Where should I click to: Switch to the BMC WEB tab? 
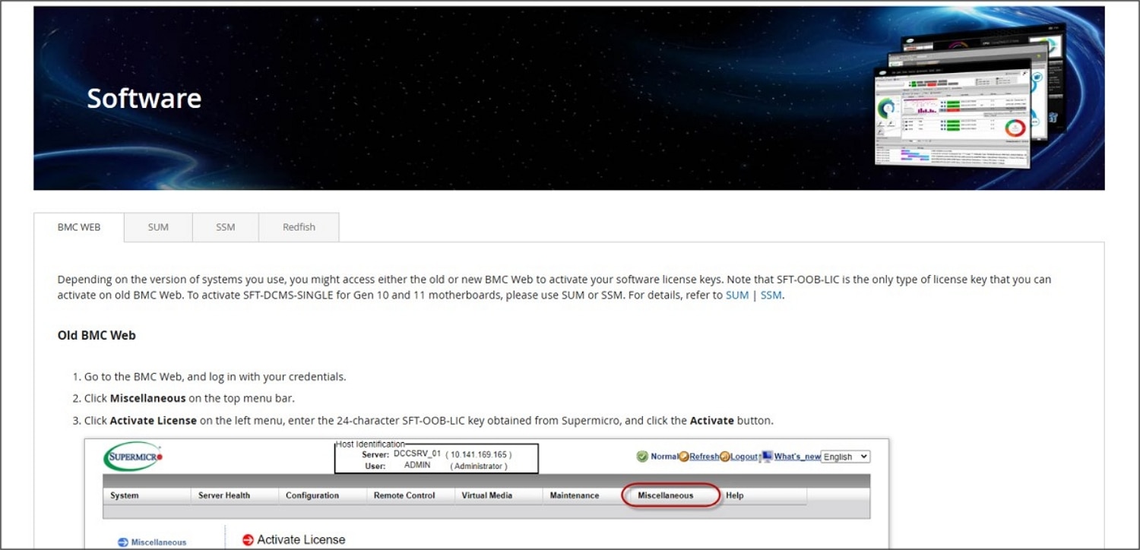[79, 227]
